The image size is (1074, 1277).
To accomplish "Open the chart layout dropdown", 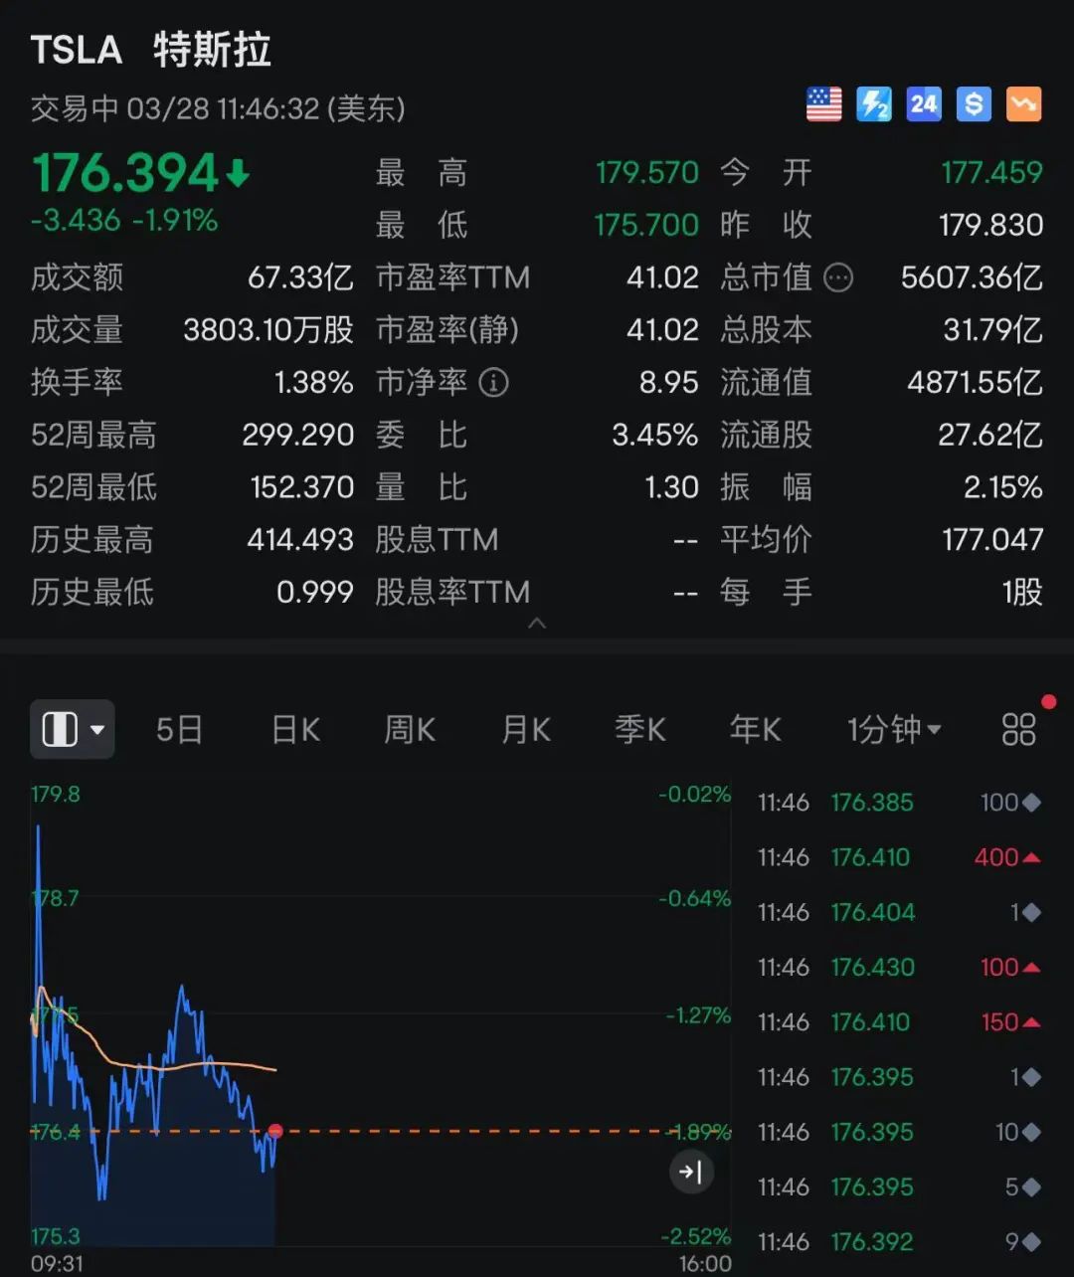I will (x=73, y=730).
